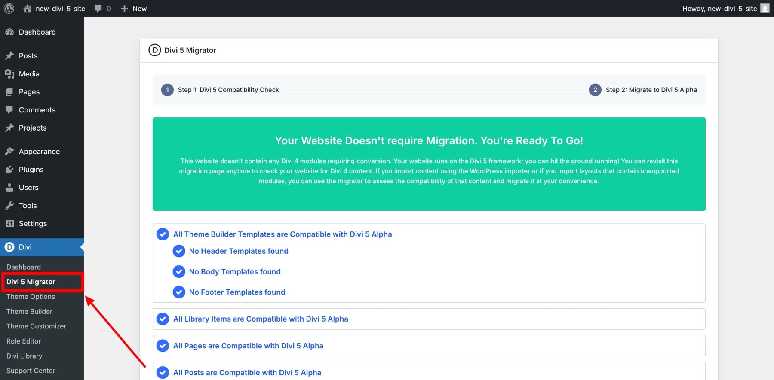
Task: Select Step 2: Migrate to Divi 5 Alpha
Action: 651,90
